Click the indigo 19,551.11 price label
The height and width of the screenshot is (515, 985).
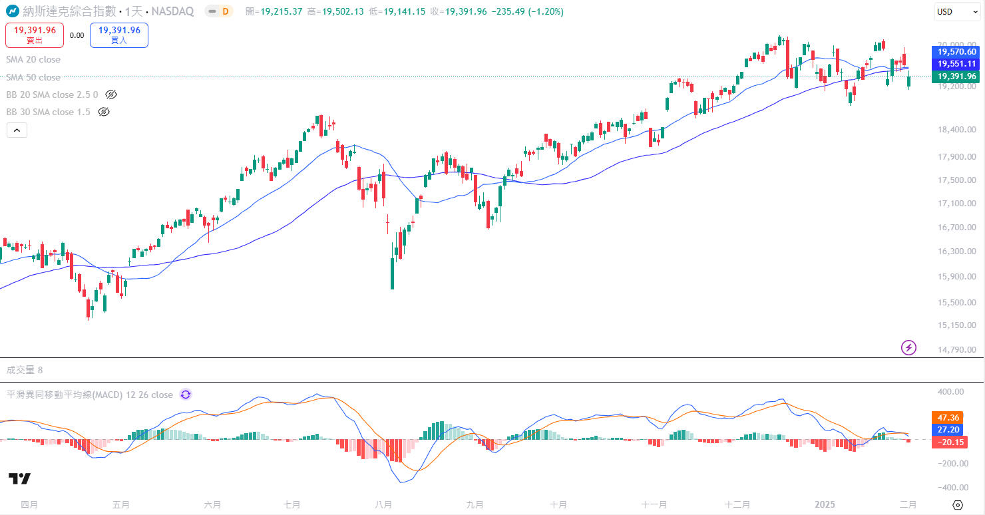[957, 64]
